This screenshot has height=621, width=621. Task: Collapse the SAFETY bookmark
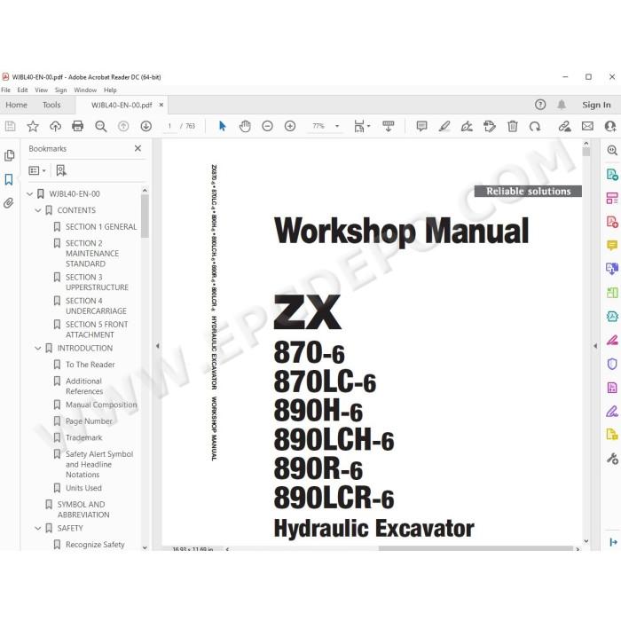38,529
